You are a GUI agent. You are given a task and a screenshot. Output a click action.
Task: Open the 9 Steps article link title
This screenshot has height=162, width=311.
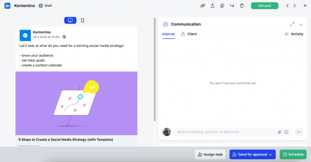(66, 140)
